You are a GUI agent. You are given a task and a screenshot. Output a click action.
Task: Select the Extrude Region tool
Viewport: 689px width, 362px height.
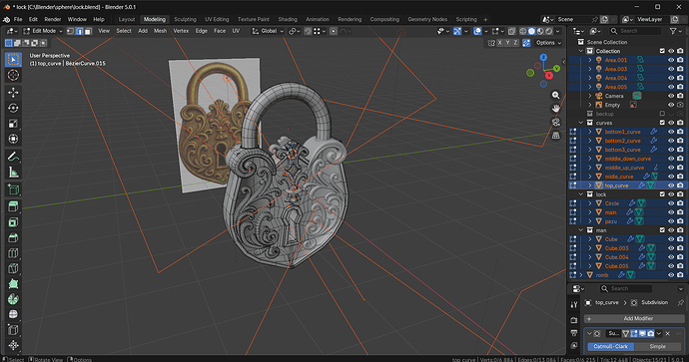click(x=13, y=206)
